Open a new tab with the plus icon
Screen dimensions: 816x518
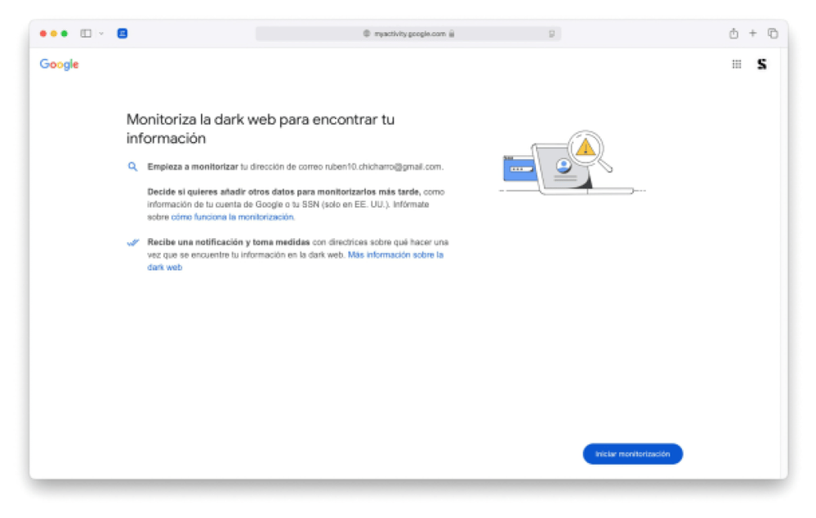click(x=752, y=33)
